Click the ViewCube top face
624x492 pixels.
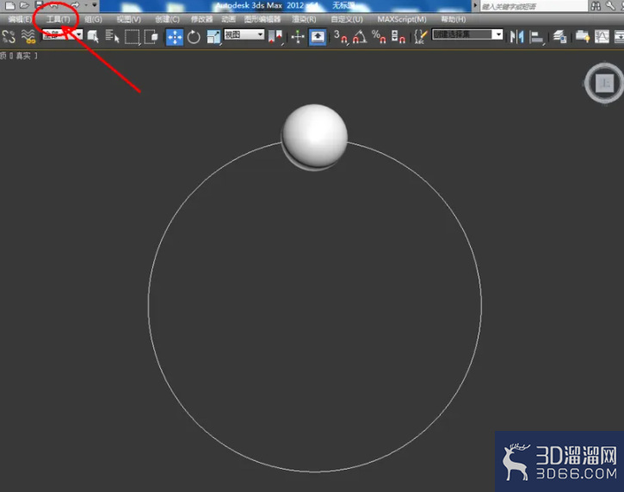point(605,83)
